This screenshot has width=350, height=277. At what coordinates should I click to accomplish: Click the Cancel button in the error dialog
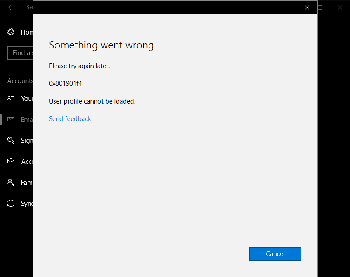(x=275, y=254)
